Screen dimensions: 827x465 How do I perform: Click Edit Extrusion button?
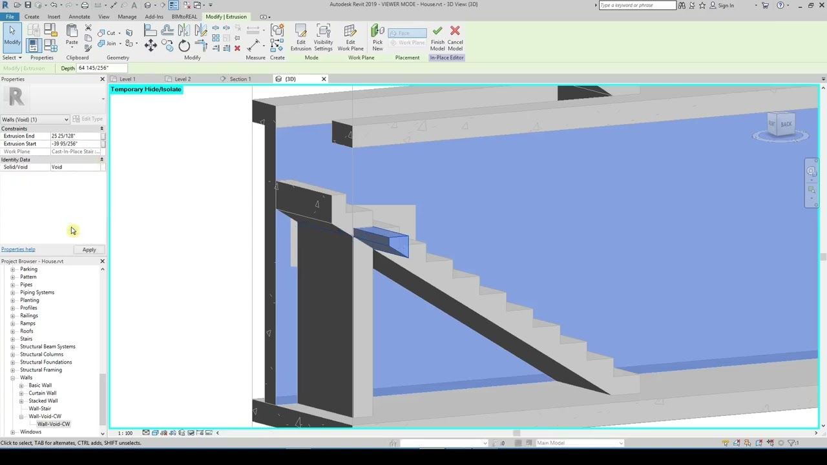pos(301,38)
